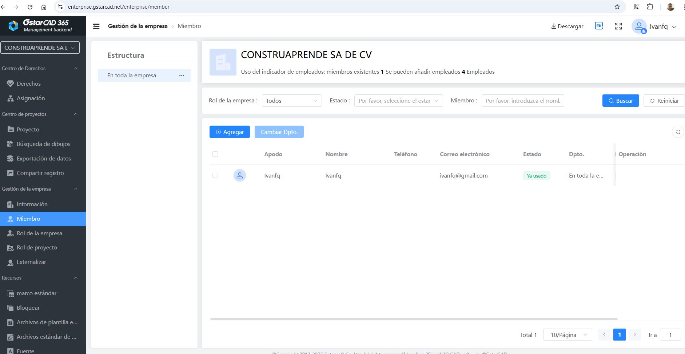Click the refresh table icon
The image size is (685, 354).
(678, 132)
